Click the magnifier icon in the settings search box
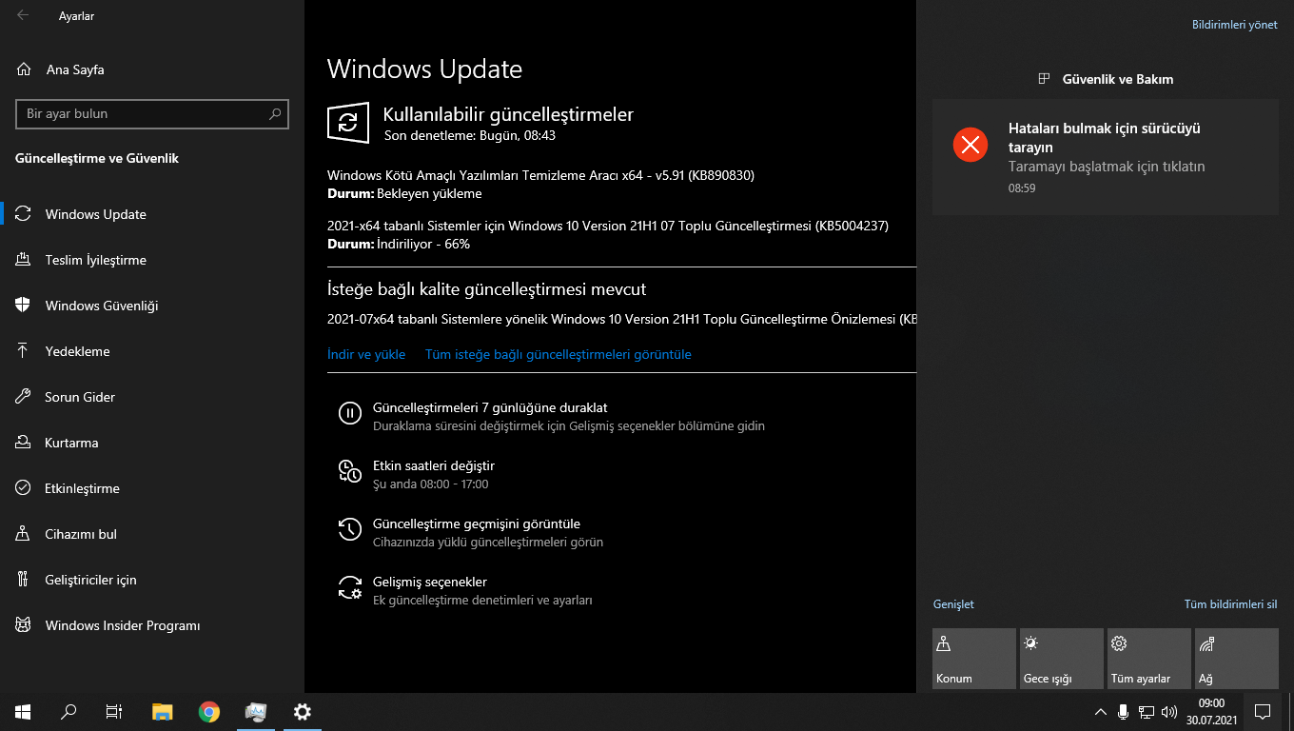1294x731 pixels. click(x=275, y=114)
